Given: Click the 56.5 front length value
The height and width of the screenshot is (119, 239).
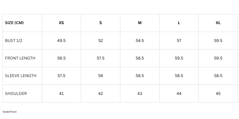Looking at the screenshot, I should tap(61, 58).
